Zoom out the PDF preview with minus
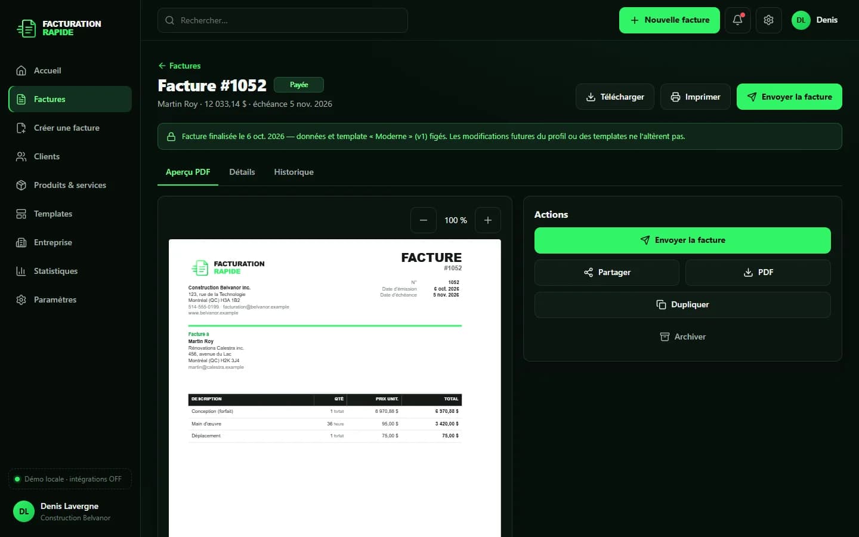The height and width of the screenshot is (537, 859). tap(424, 220)
